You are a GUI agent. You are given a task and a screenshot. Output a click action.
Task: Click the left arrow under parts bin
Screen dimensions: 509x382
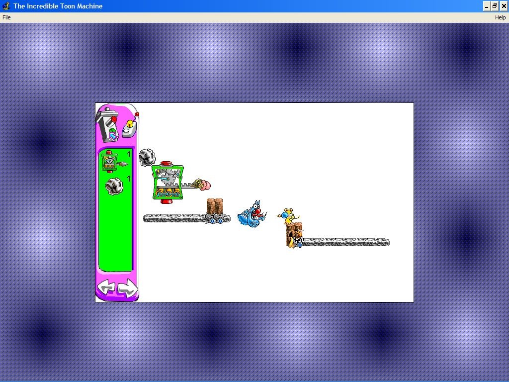[106, 288]
